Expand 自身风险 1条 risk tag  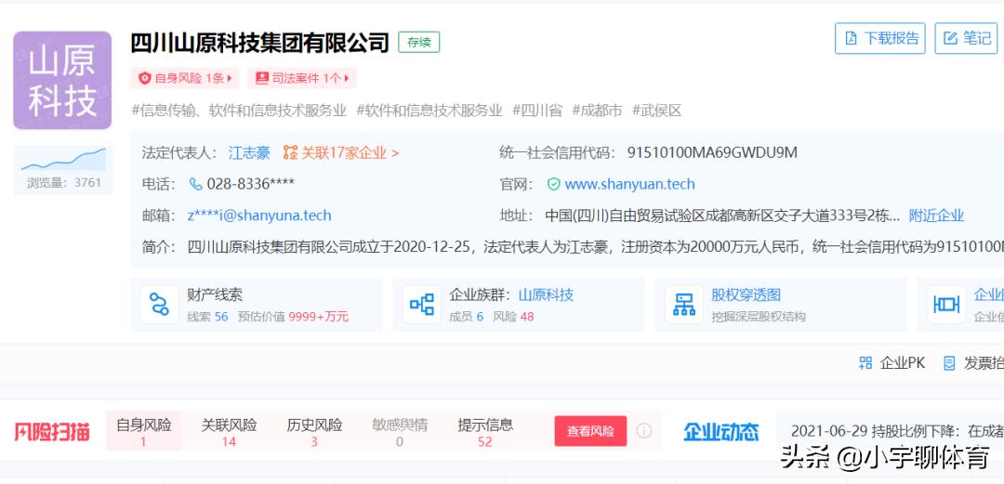point(185,78)
